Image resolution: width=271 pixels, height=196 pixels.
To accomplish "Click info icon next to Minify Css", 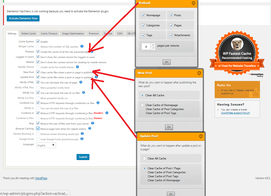I will pyautogui.click(x=84, y=92).
